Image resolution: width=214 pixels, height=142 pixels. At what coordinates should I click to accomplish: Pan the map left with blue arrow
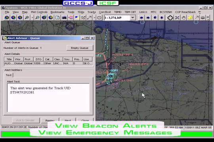[141, 18]
